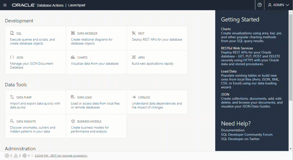Show errors count in status bar

pos(7,156)
